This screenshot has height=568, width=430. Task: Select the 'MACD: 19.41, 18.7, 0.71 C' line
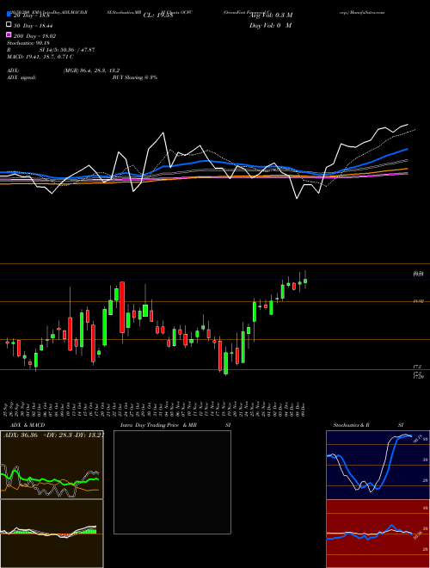40,57
